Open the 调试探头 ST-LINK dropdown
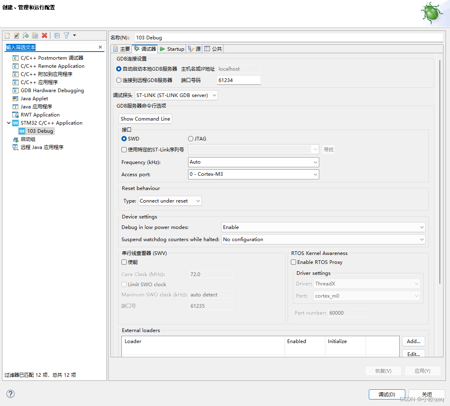 (176, 95)
